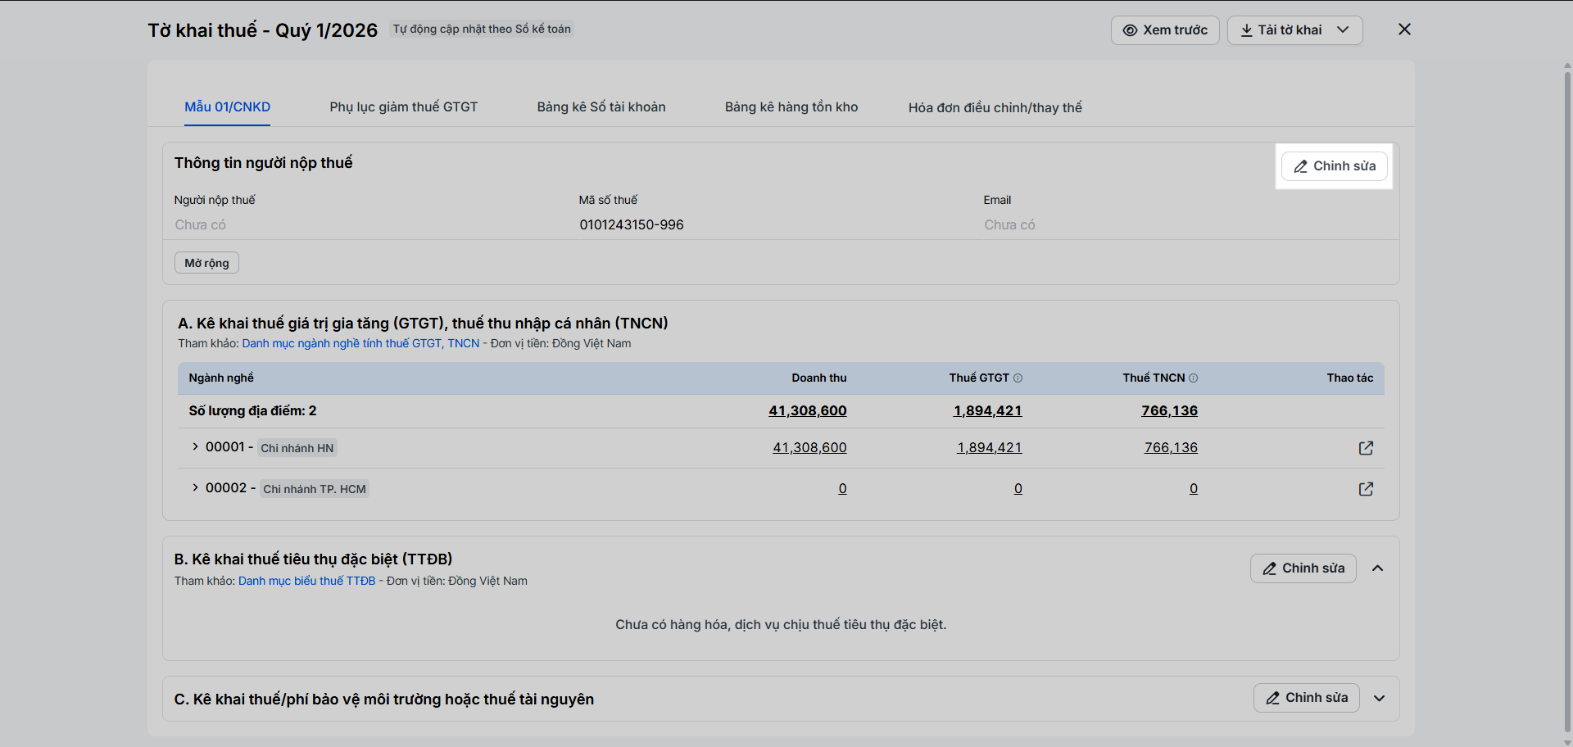Open external link icon for Chi nhánh TP. HCM
The height and width of the screenshot is (747, 1573).
pyautogui.click(x=1366, y=489)
